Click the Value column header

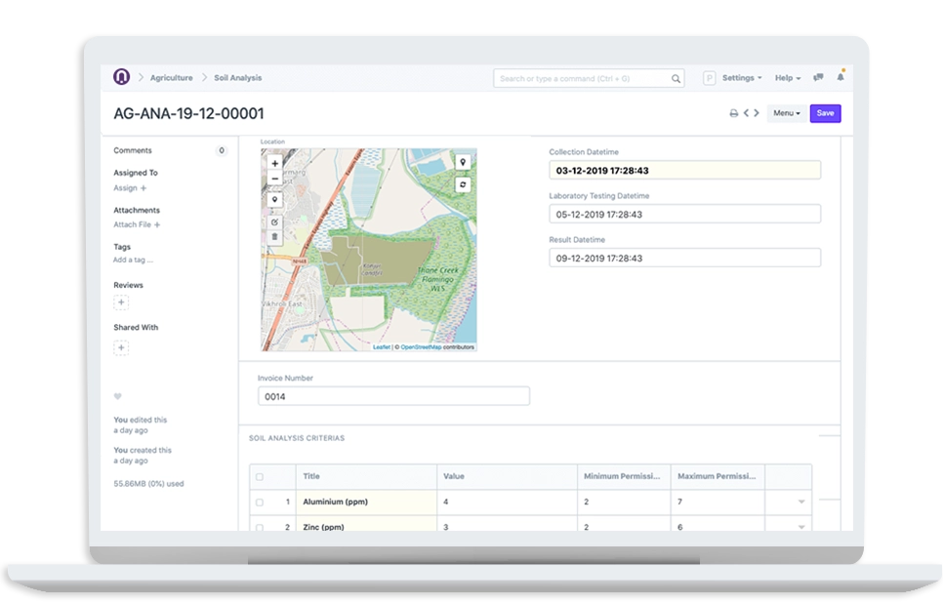507,476
